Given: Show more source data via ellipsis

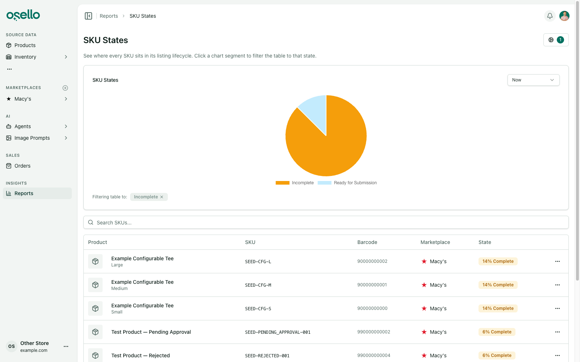Looking at the screenshot, I should [9, 69].
